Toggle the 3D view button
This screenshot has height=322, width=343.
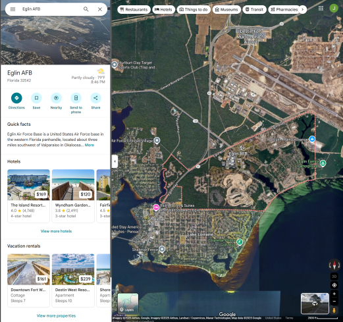334,277
